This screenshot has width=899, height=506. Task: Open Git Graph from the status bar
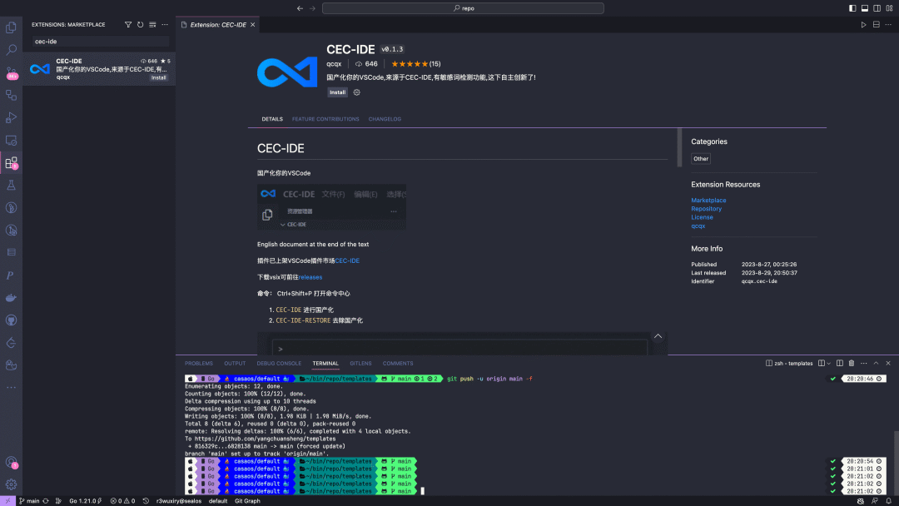247,501
